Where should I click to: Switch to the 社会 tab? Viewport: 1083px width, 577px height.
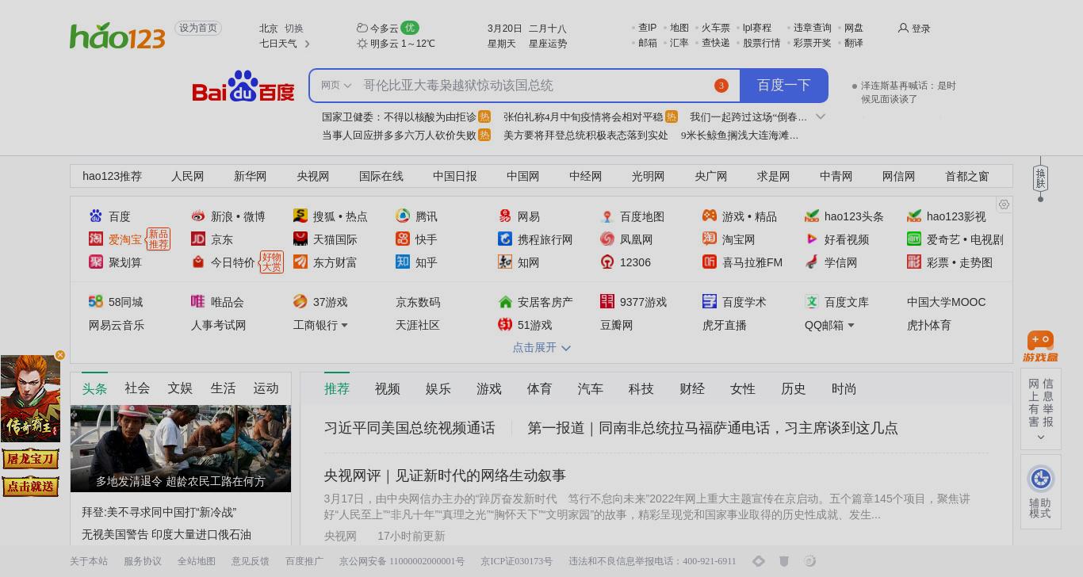click(137, 388)
